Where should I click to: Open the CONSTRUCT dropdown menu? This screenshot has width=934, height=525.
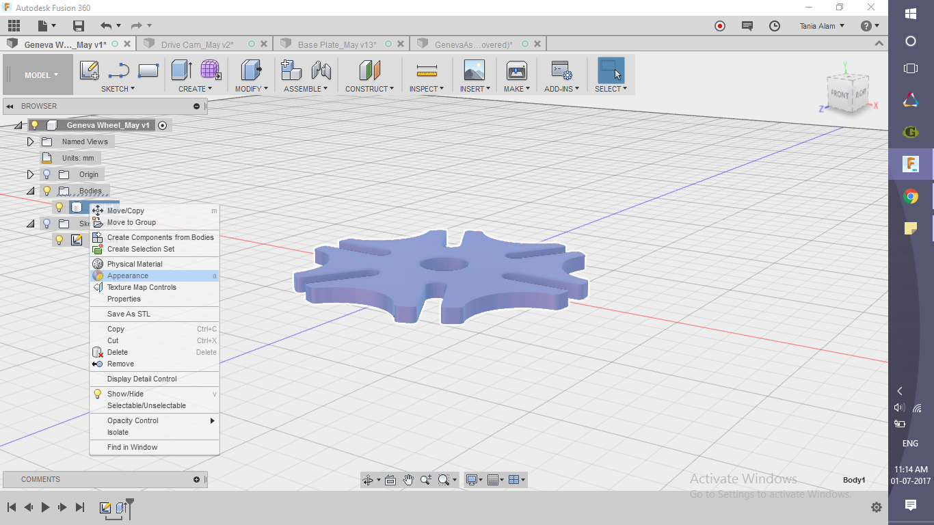[x=370, y=89]
